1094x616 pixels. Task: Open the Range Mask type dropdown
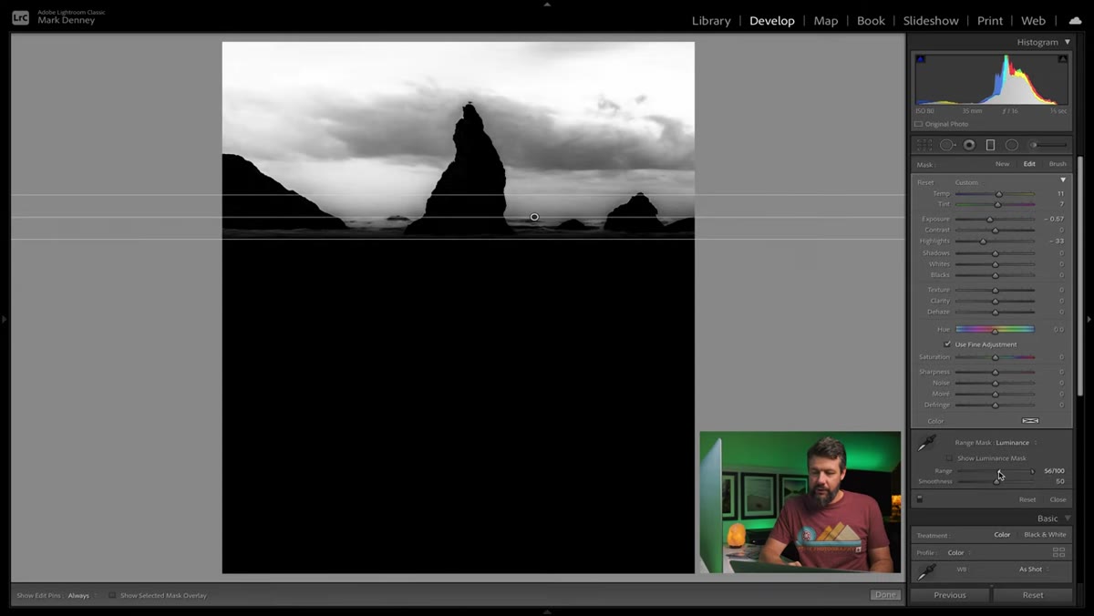click(1016, 443)
